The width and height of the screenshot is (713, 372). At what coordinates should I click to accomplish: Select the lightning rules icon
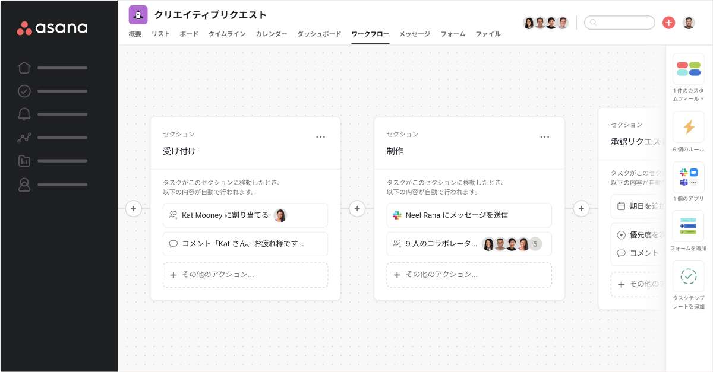[x=688, y=127]
